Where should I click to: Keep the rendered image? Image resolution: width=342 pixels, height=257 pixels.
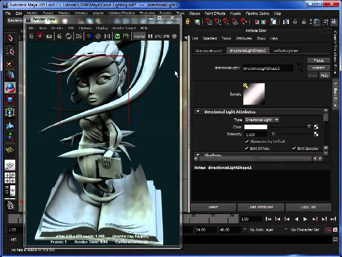(x=117, y=36)
